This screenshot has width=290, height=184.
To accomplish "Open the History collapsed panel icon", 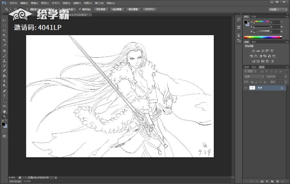I will coord(239,19).
